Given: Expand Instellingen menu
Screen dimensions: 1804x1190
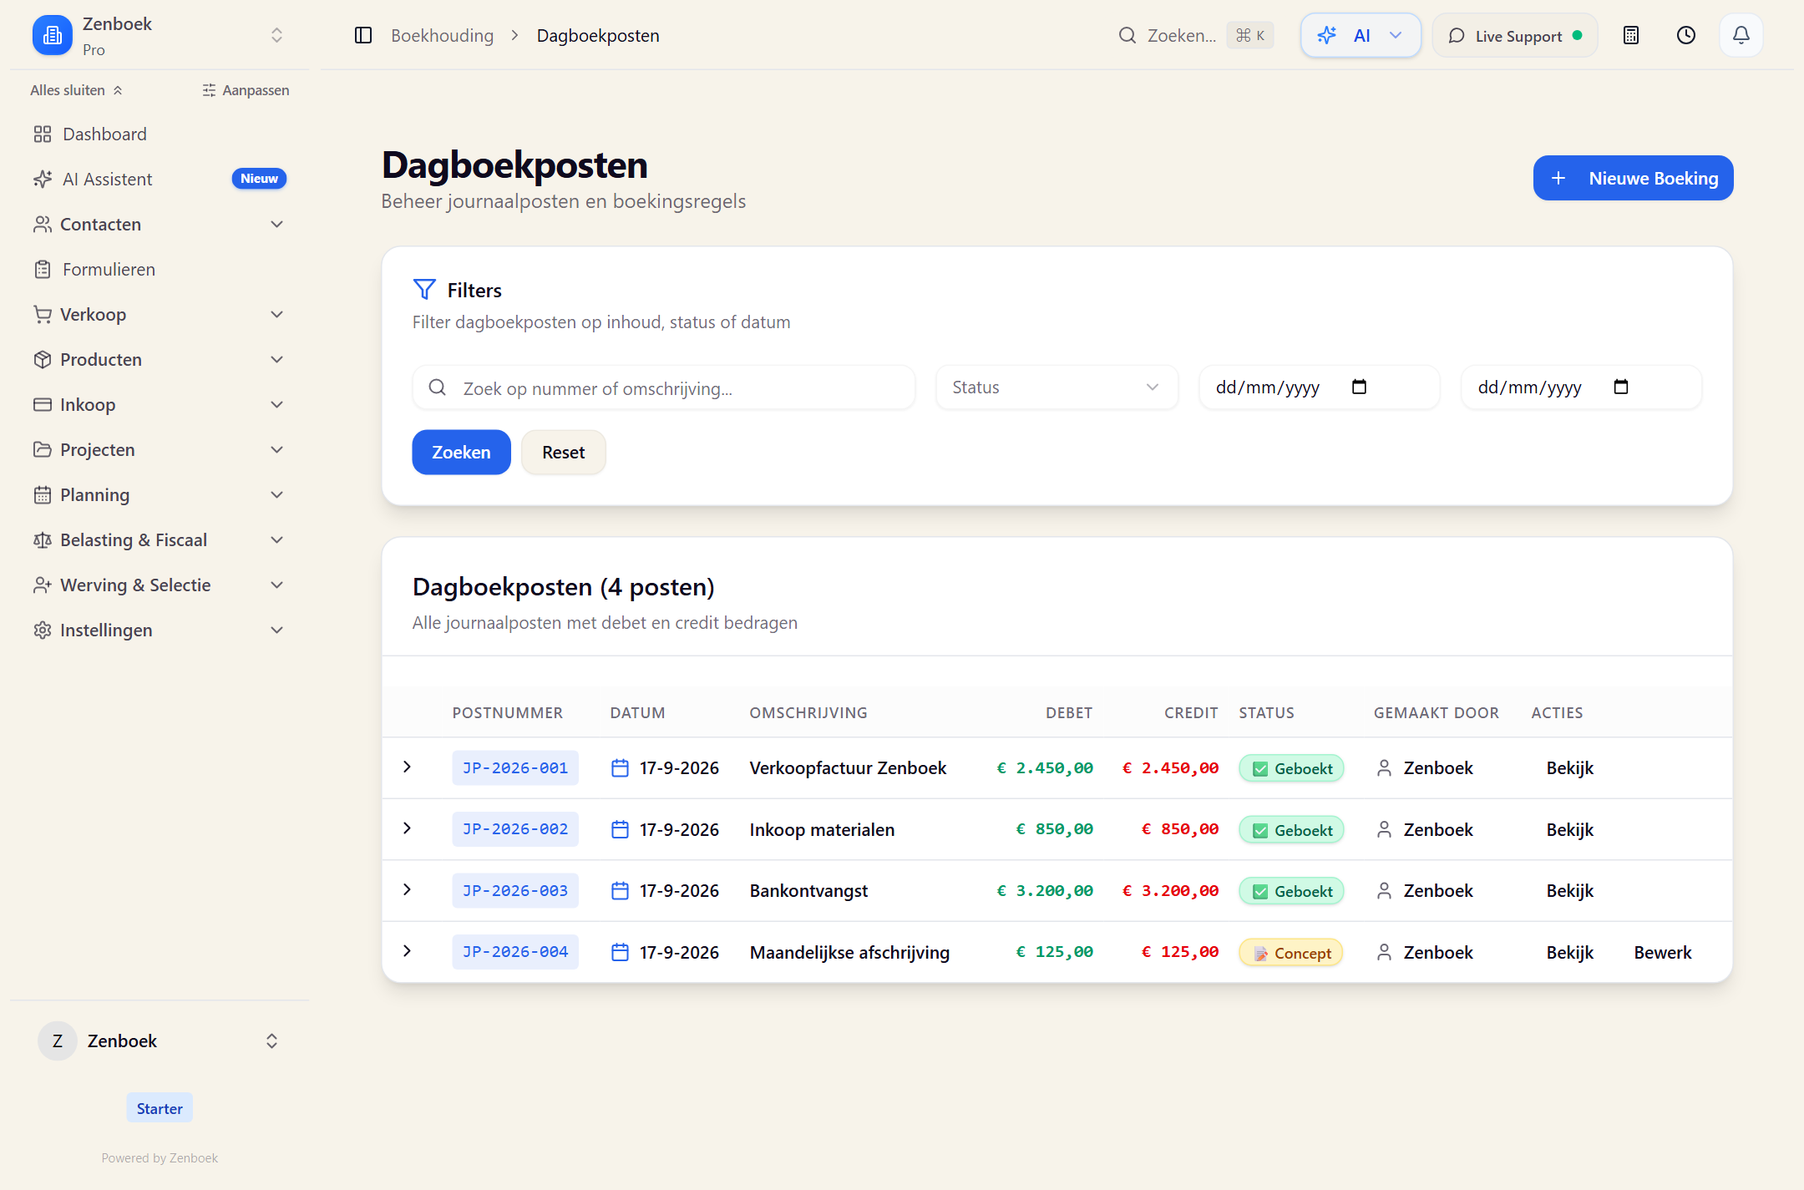Looking at the screenshot, I should (x=159, y=630).
